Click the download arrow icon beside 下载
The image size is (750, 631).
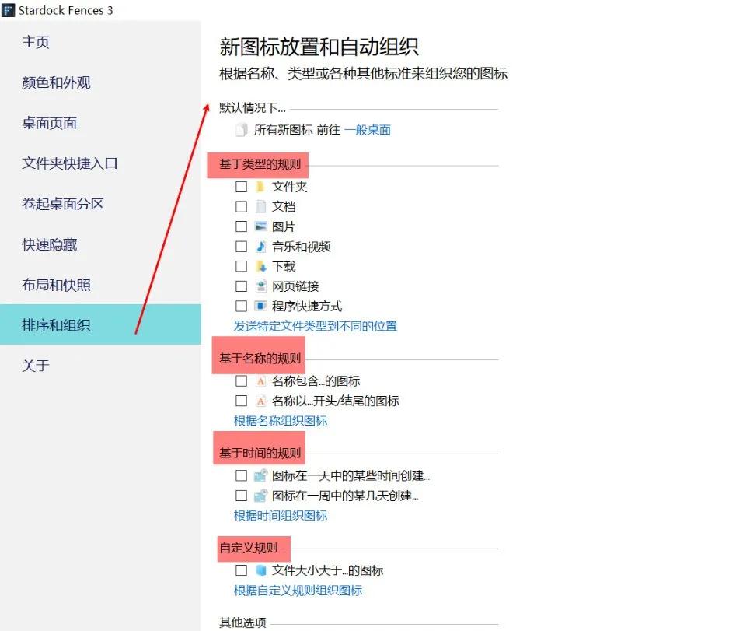pos(261,265)
